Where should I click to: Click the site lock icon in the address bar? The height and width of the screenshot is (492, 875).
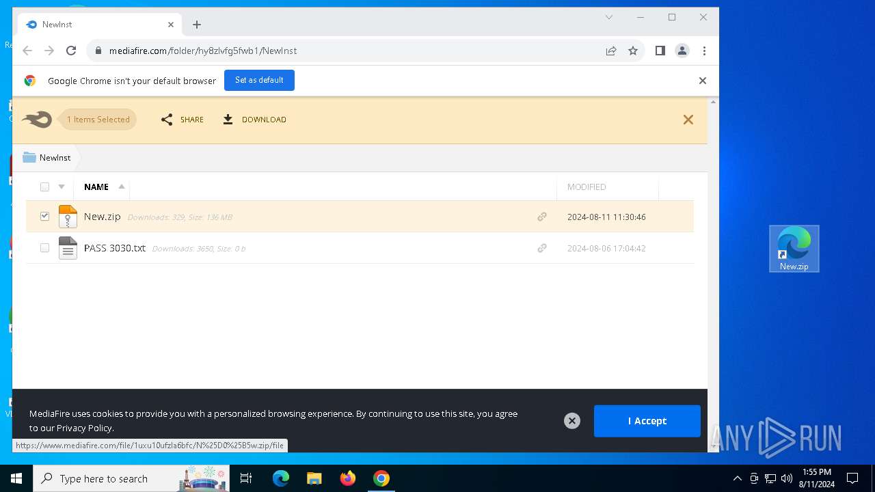(98, 51)
